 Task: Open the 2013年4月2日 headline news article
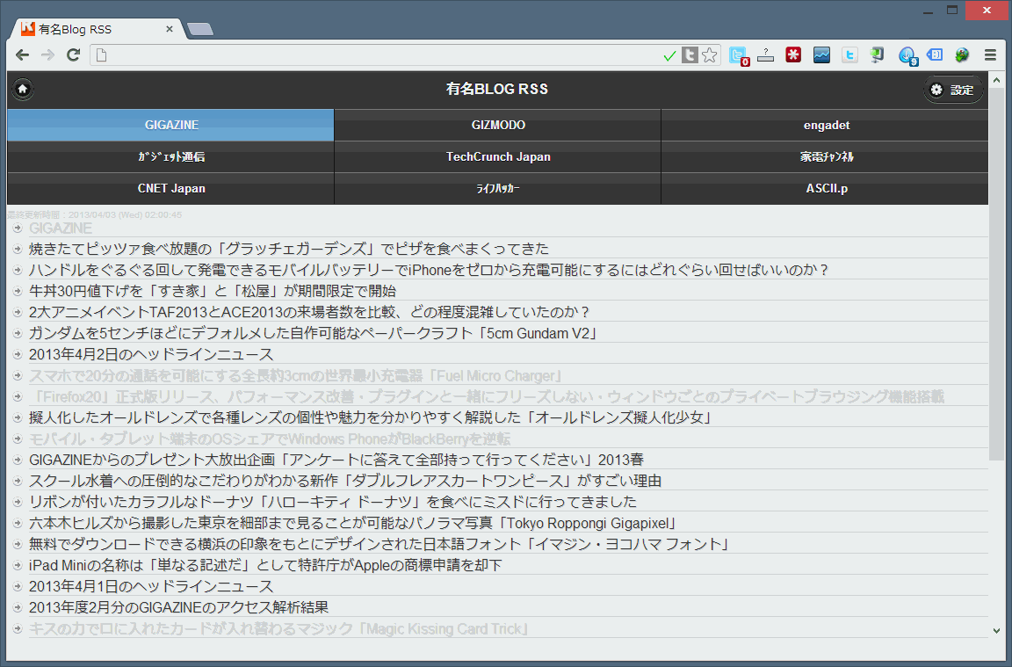tap(151, 354)
